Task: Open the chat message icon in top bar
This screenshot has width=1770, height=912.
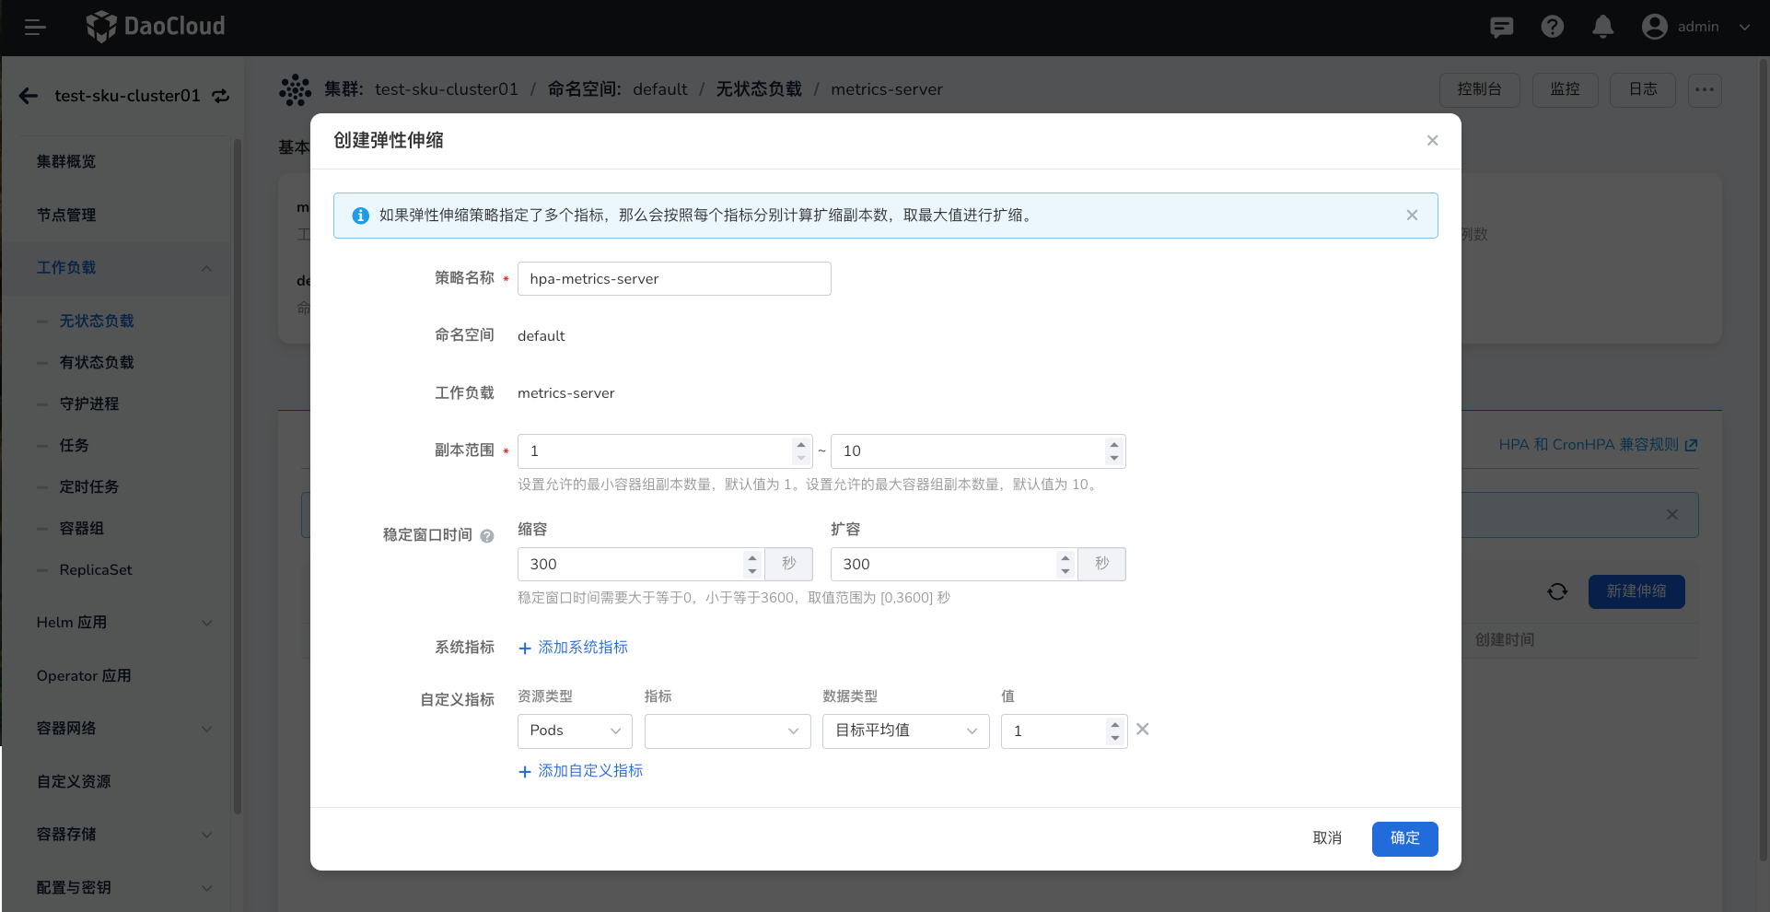Action: (1502, 27)
